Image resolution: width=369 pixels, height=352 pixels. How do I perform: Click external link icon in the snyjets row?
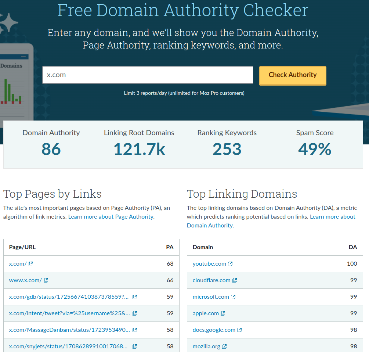pyautogui.click(x=135, y=346)
